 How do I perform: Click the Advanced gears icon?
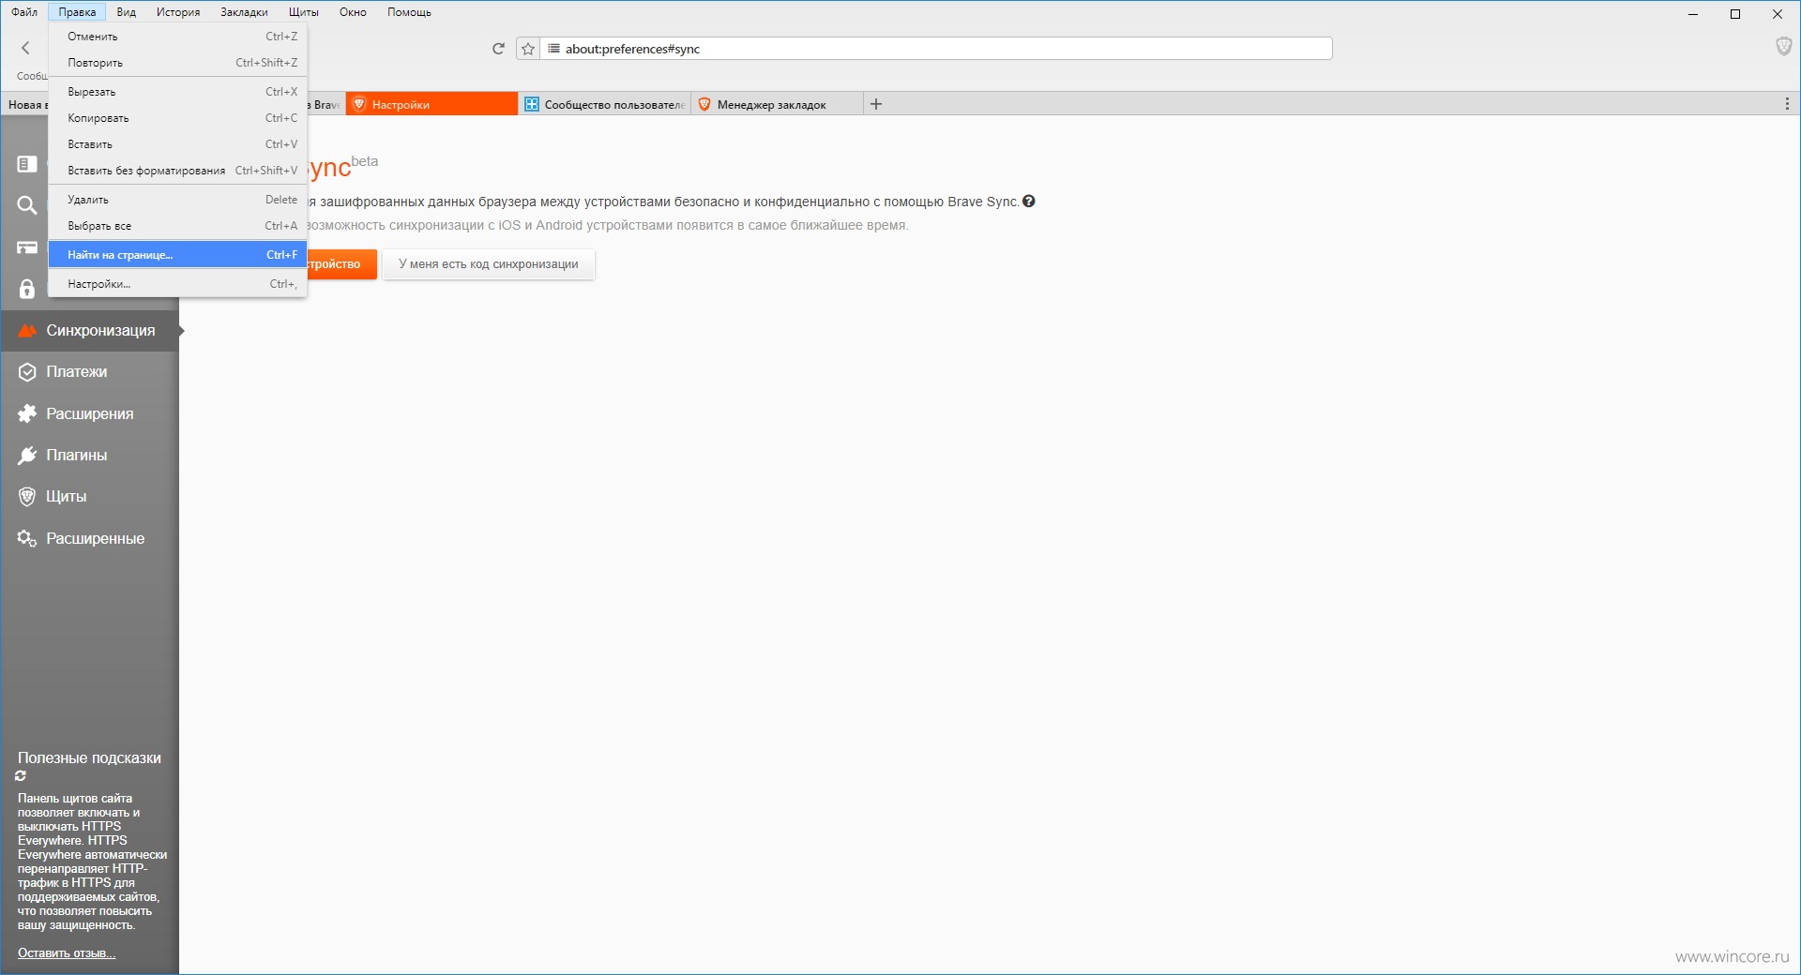(x=27, y=538)
